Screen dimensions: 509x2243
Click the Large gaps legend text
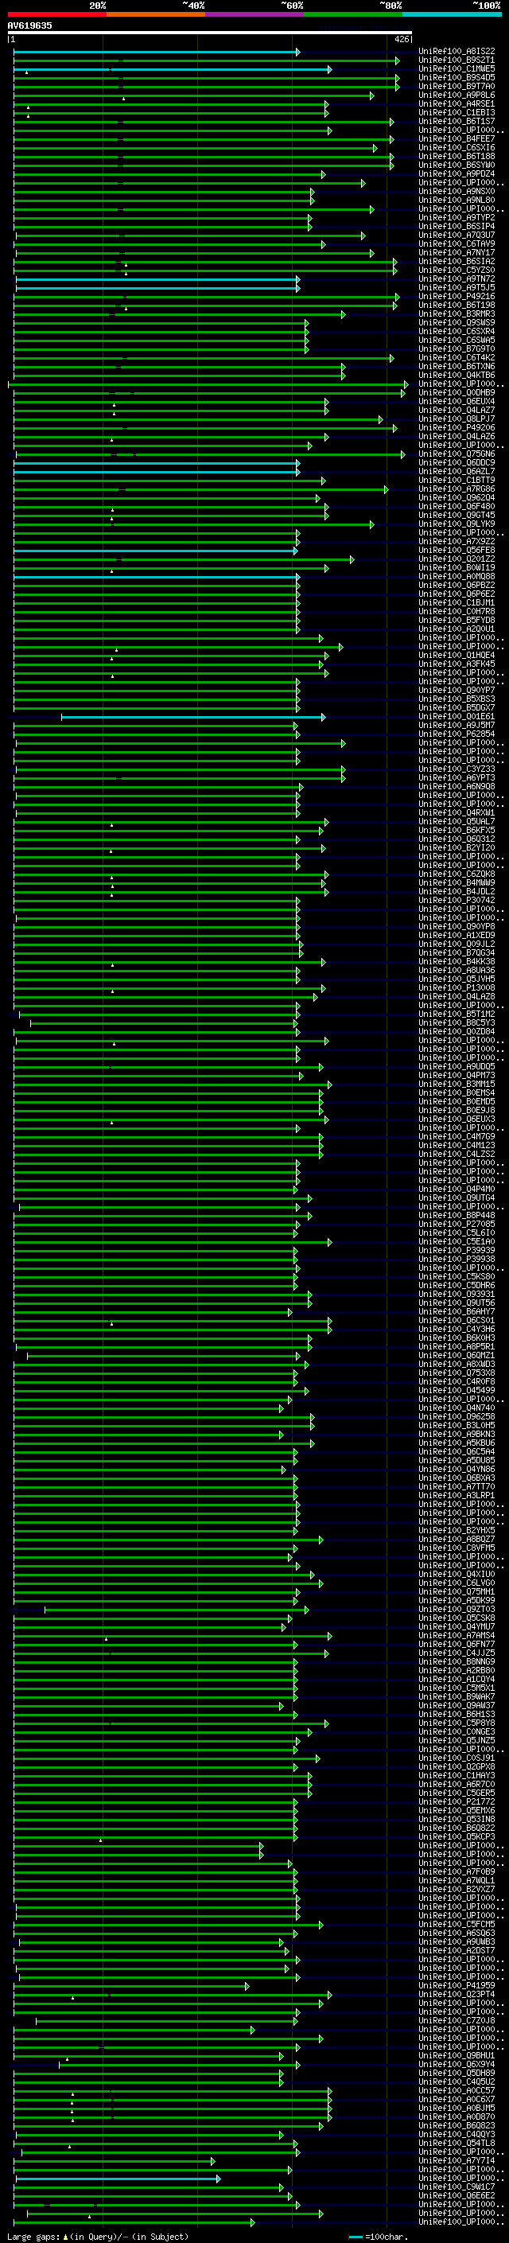tap(98, 2237)
